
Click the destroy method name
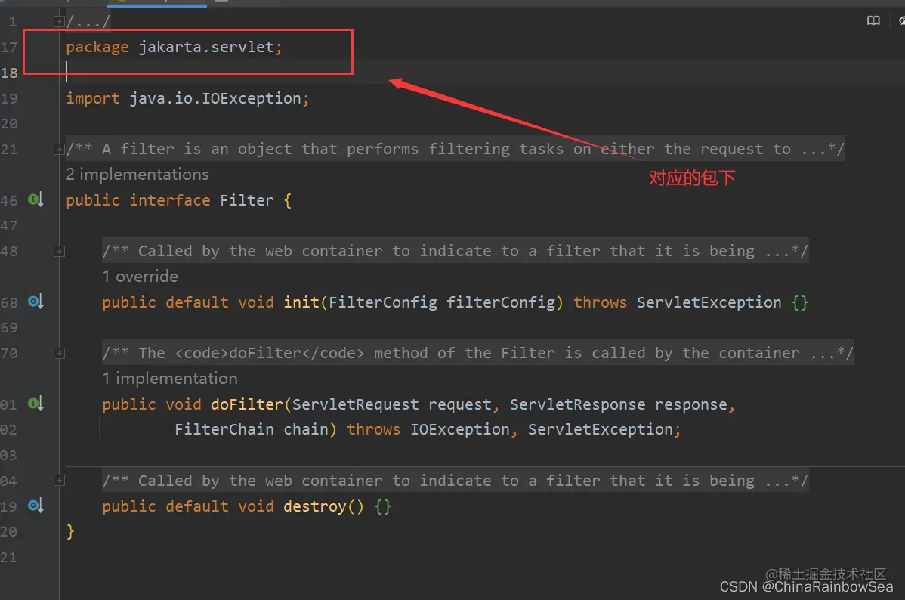[x=314, y=506]
